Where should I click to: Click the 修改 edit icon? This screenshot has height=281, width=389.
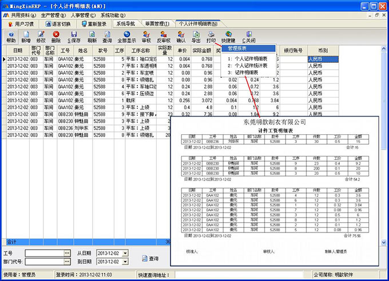pos(41,37)
